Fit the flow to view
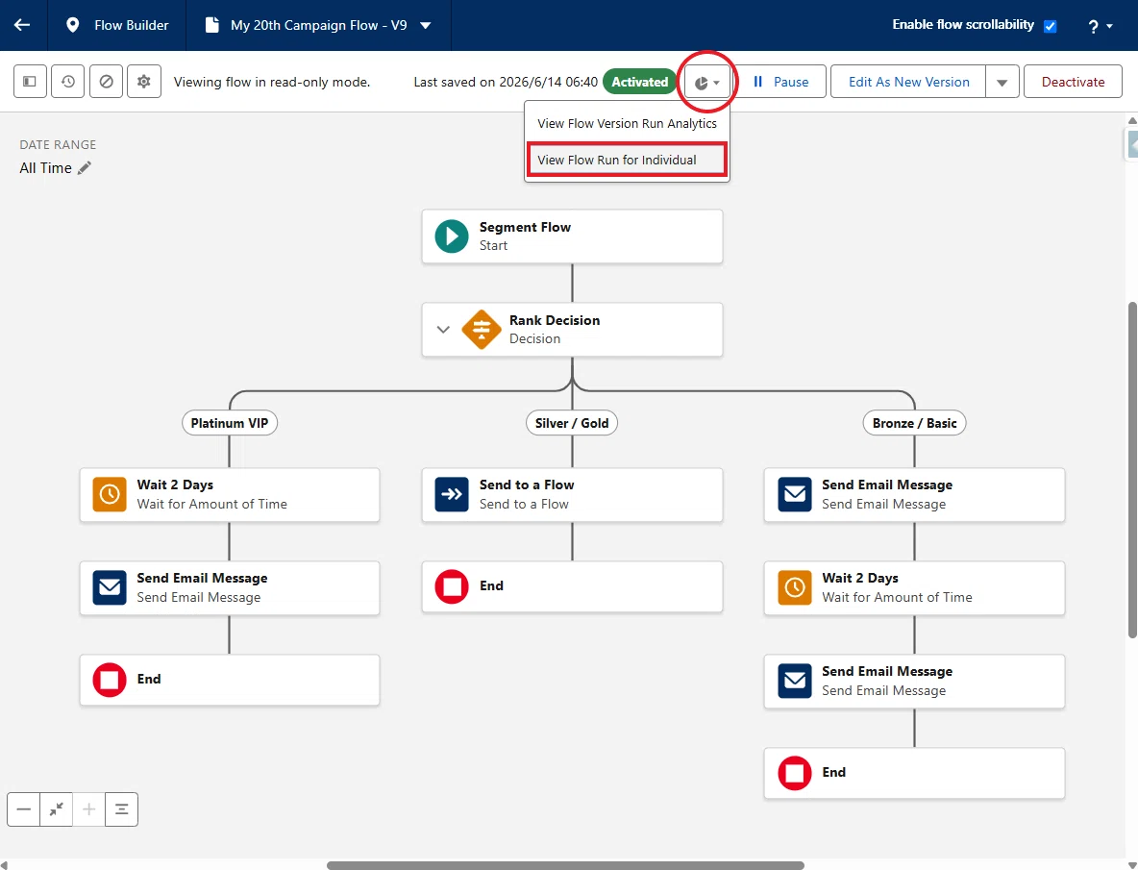This screenshot has height=870, width=1138. (57, 809)
